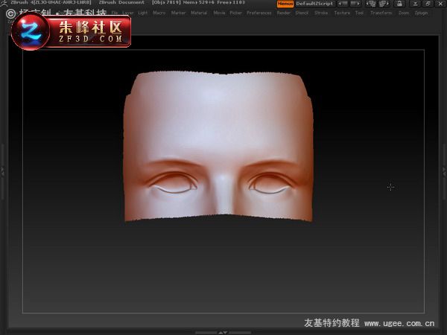Open the Picker menu
This screenshot has height=335, width=447.
point(235,13)
